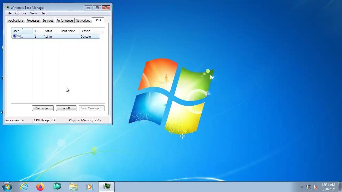Click the Console session cell
342x192 pixels.
(x=85, y=37)
